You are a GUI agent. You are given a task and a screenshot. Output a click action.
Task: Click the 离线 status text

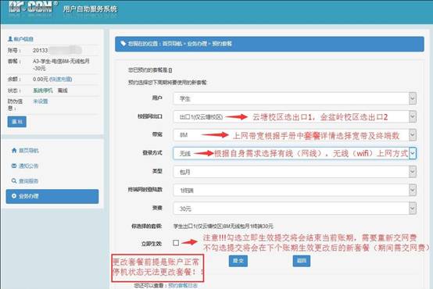[63, 91]
